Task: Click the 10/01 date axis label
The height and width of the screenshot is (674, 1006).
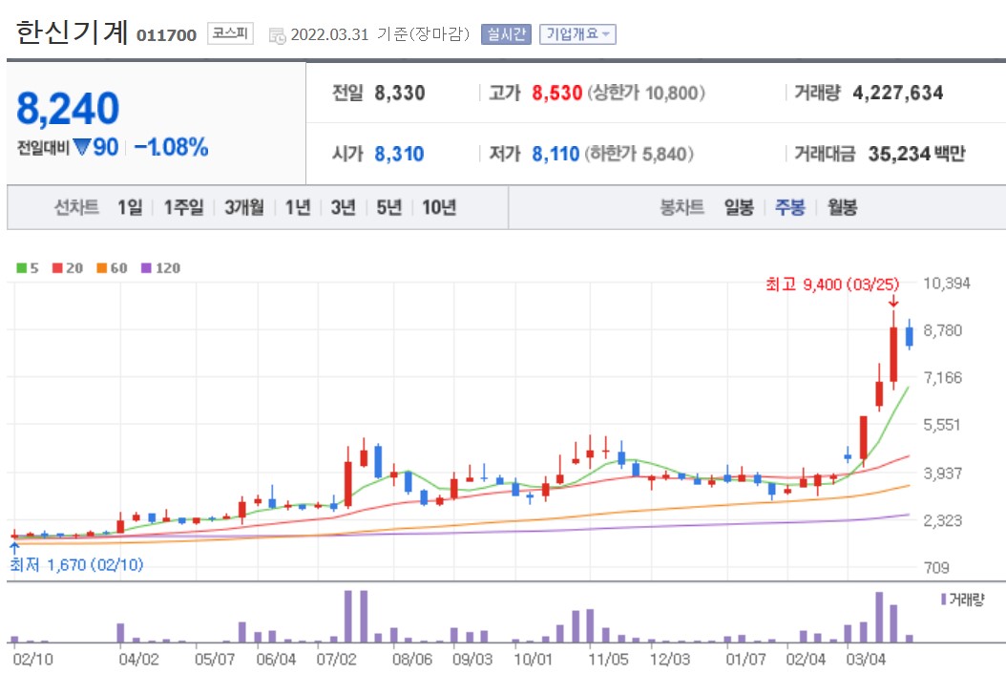Action: 533,660
